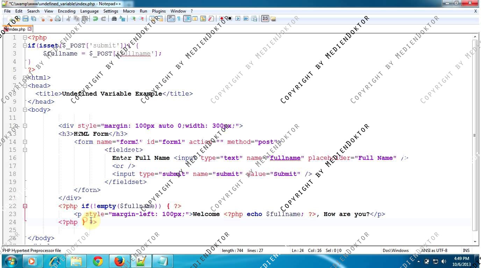Open the Encoding menu
The height and width of the screenshot is (268, 481).
(66, 11)
